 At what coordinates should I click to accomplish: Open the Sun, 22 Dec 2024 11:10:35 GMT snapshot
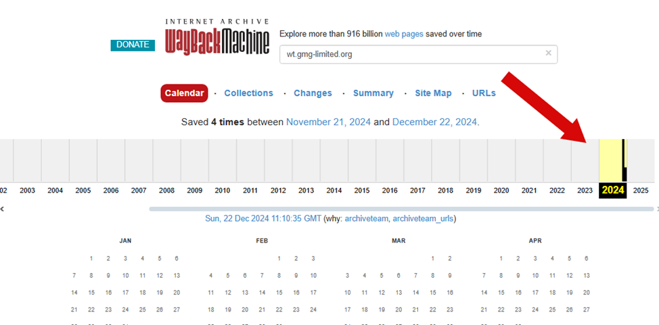pos(263,219)
